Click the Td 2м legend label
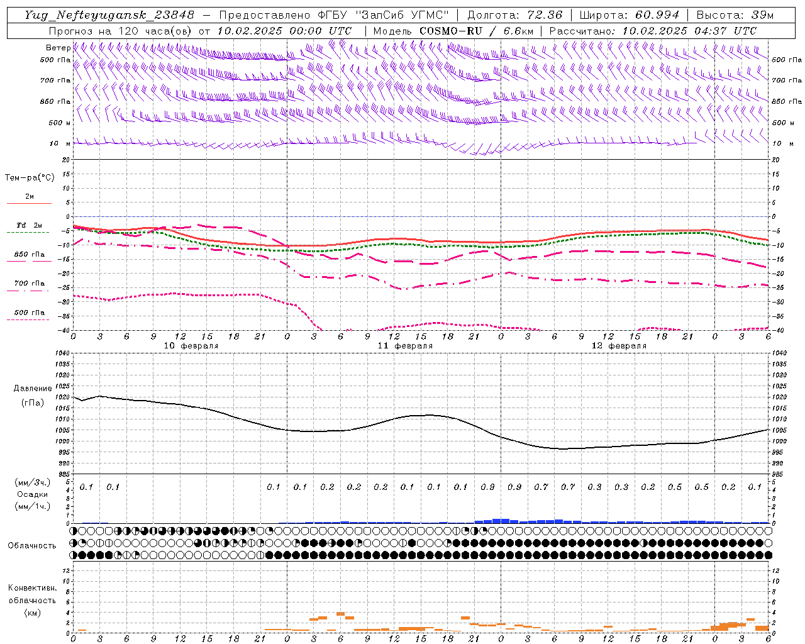Viewport: 805px width, 644px height. coord(29,225)
